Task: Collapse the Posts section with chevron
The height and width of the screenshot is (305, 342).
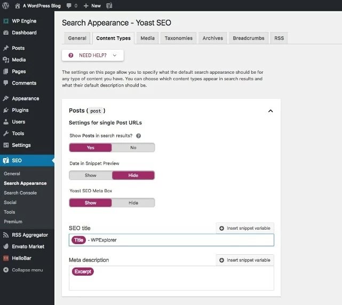Action: 271,111
